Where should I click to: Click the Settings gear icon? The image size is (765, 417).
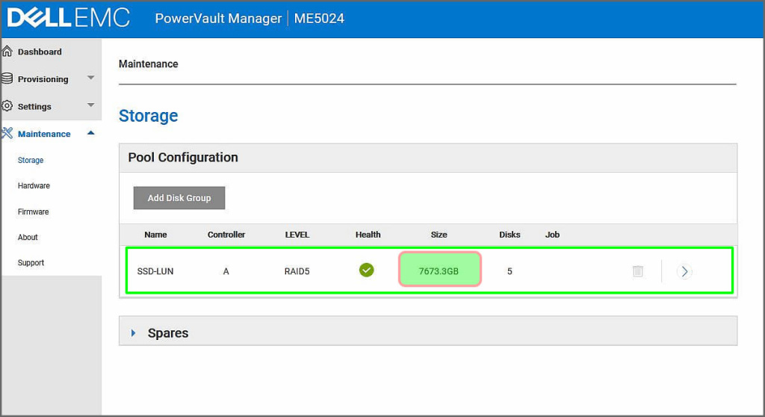point(7,106)
